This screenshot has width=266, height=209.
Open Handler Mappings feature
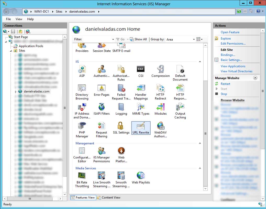click(x=141, y=92)
